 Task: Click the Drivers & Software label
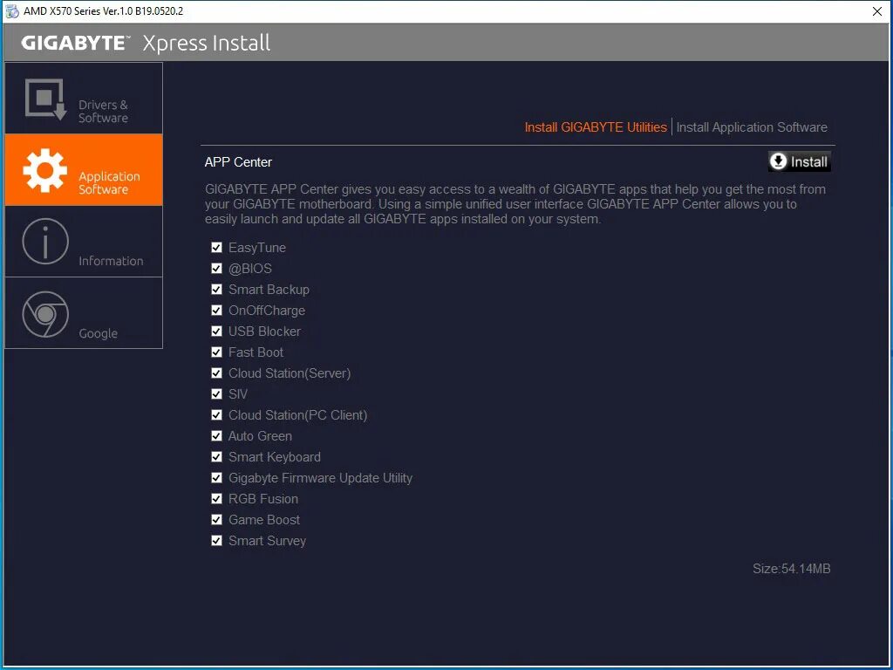[x=103, y=111]
